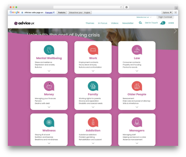
Task: Expand the Mental Wellbeing card chevron
Action: [49, 71]
